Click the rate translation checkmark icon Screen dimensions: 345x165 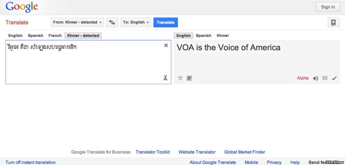[334, 78]
